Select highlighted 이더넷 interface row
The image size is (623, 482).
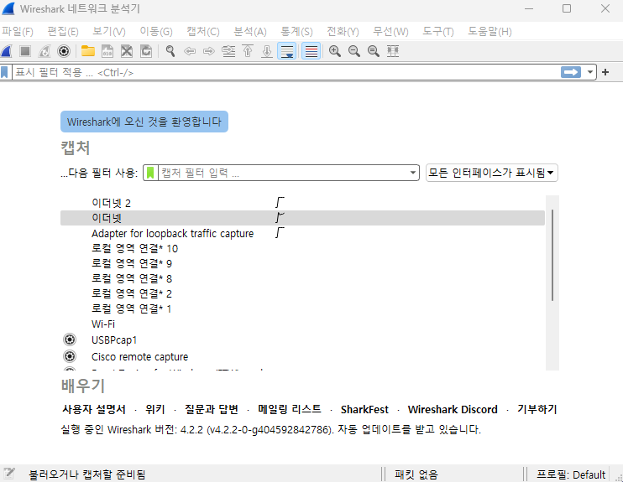coord(302,218)
